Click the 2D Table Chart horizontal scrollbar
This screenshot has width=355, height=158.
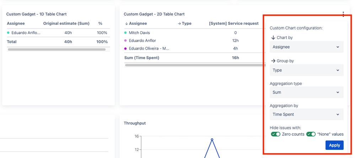(x=195, y=65)
